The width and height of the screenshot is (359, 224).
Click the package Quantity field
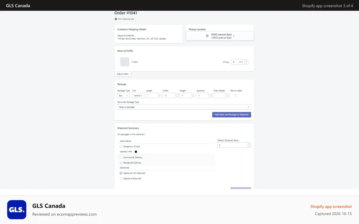[x=203, y=96]
